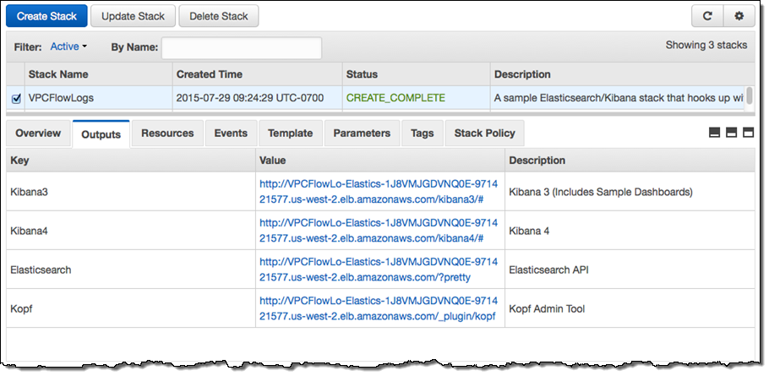Select the middle split-pane layout icon
Viewport: 769px width, 376px height.
pos(731,134)
